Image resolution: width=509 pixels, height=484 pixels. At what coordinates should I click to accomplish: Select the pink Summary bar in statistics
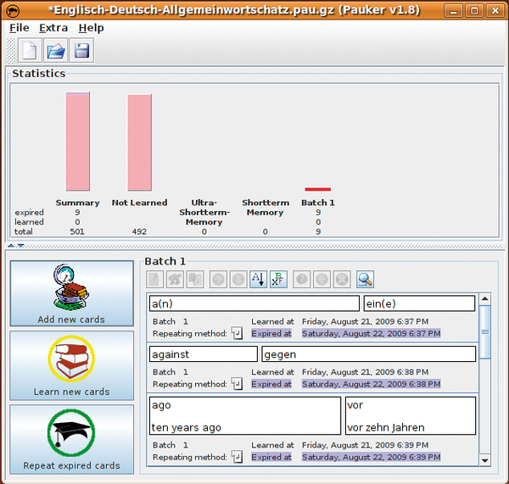pos(77,142)
